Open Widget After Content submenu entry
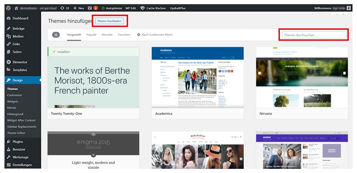357x173 pixels. [21, 120]
